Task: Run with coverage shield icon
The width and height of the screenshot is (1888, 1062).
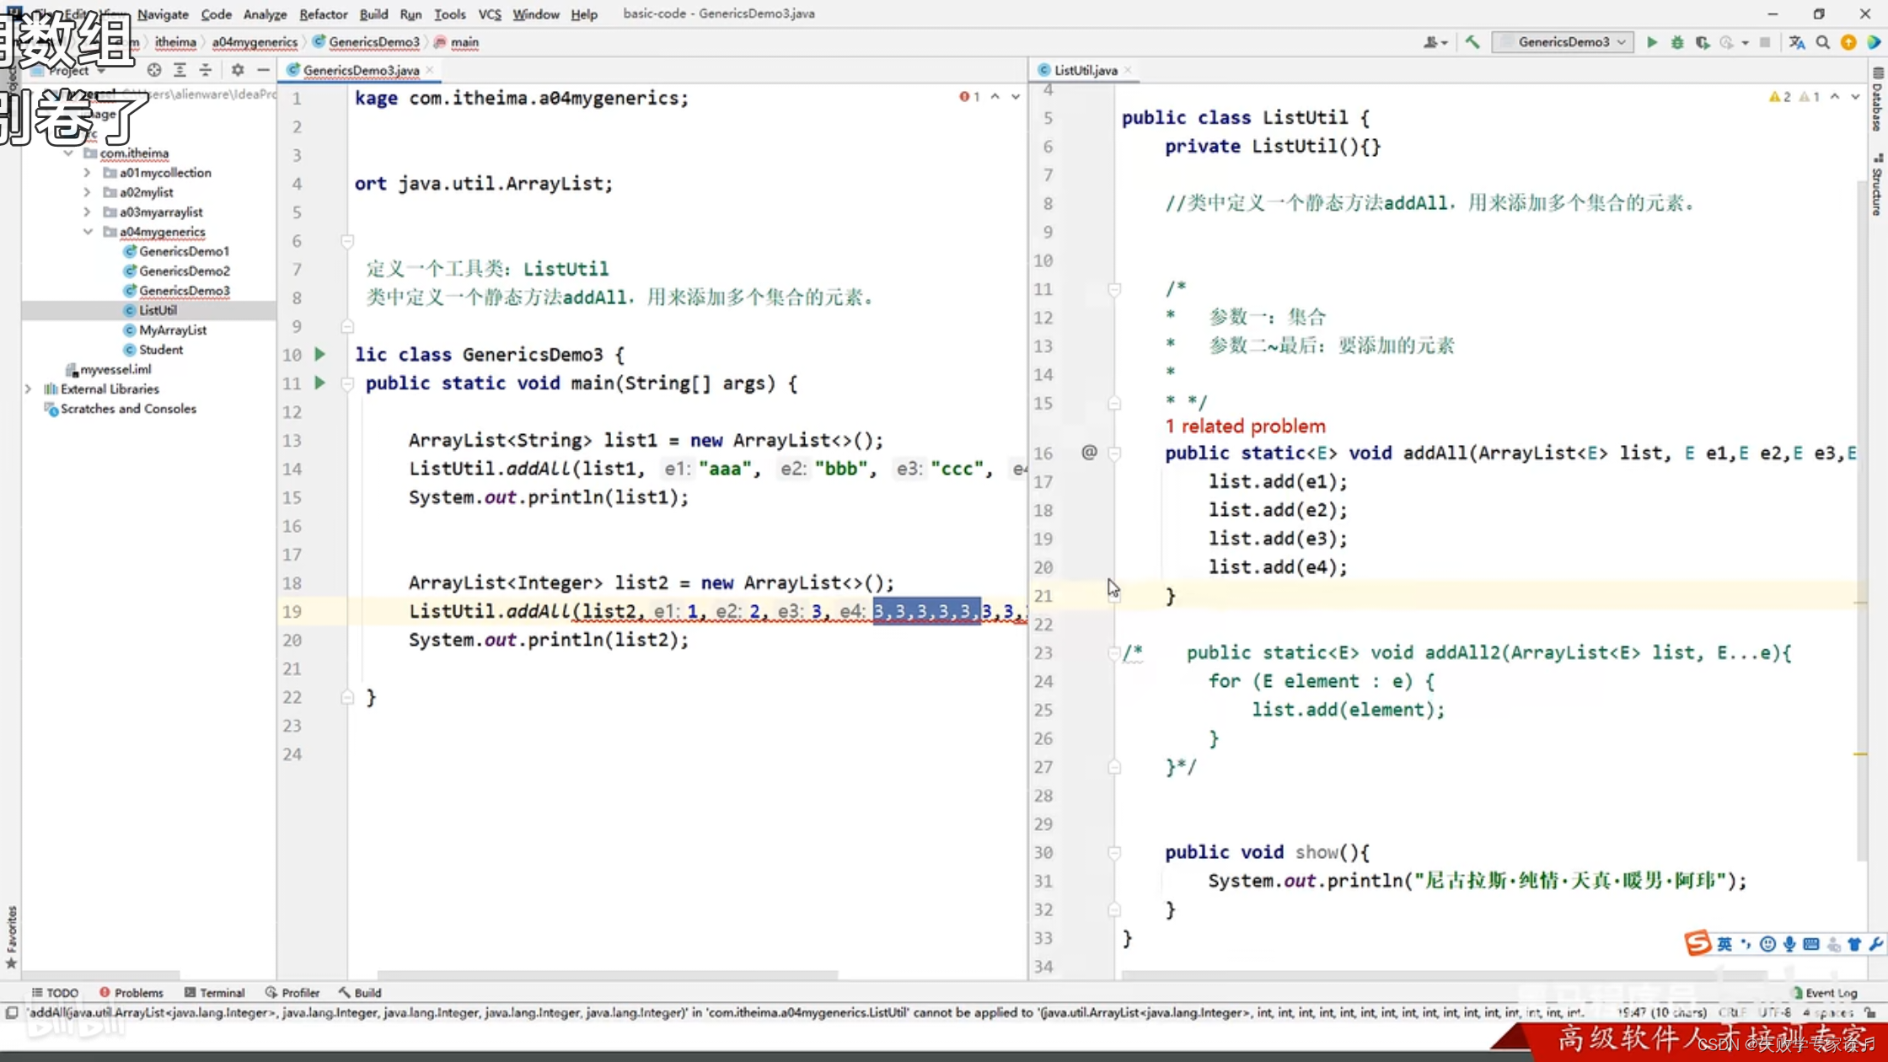Action: click(1702, 42)
